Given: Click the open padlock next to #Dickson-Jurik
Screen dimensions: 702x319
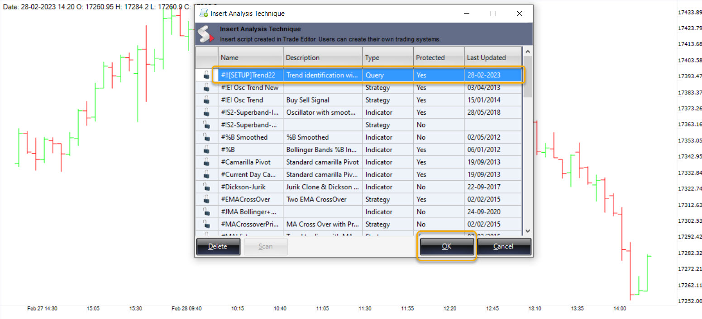Looking at the screenshot, I should coord(206,187).
